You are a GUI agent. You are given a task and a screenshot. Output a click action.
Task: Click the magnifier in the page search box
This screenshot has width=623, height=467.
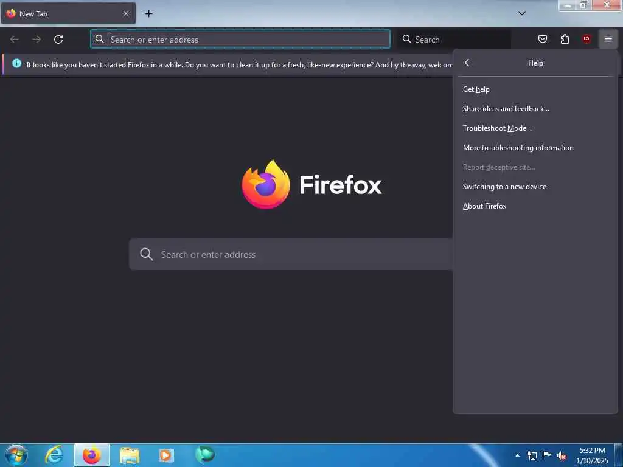pyautogui.click(x=146, y=254)
